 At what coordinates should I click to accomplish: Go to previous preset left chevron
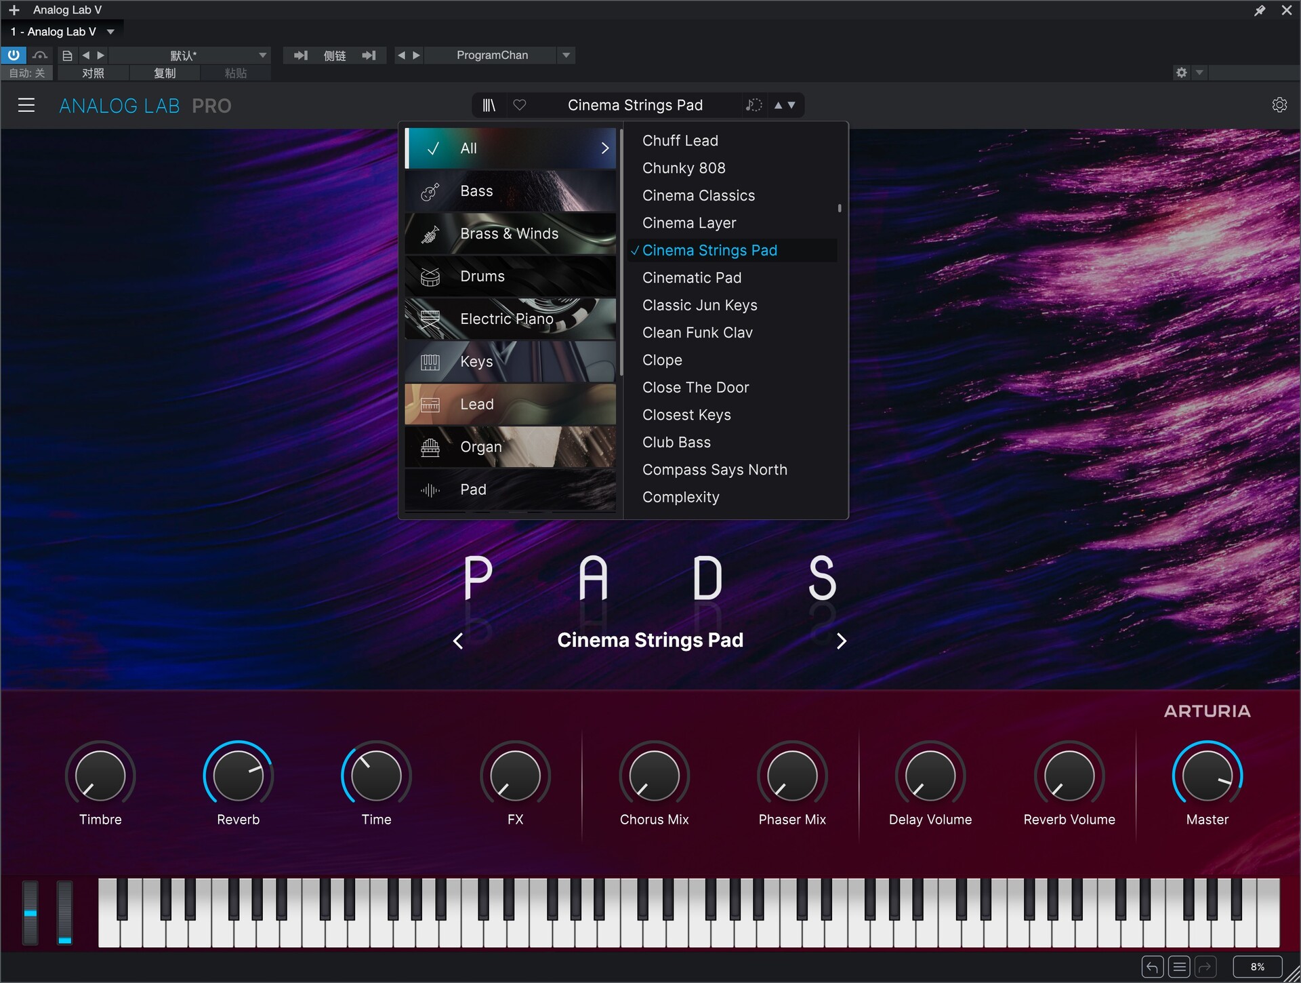(x=458, y=641)
